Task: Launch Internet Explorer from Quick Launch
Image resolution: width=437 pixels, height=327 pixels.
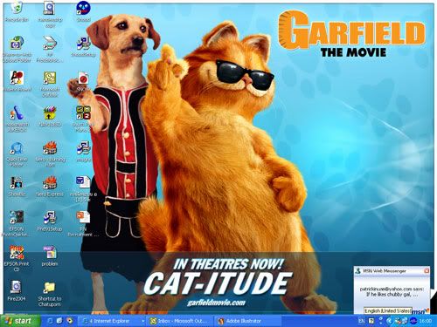Action: (50, 321)
